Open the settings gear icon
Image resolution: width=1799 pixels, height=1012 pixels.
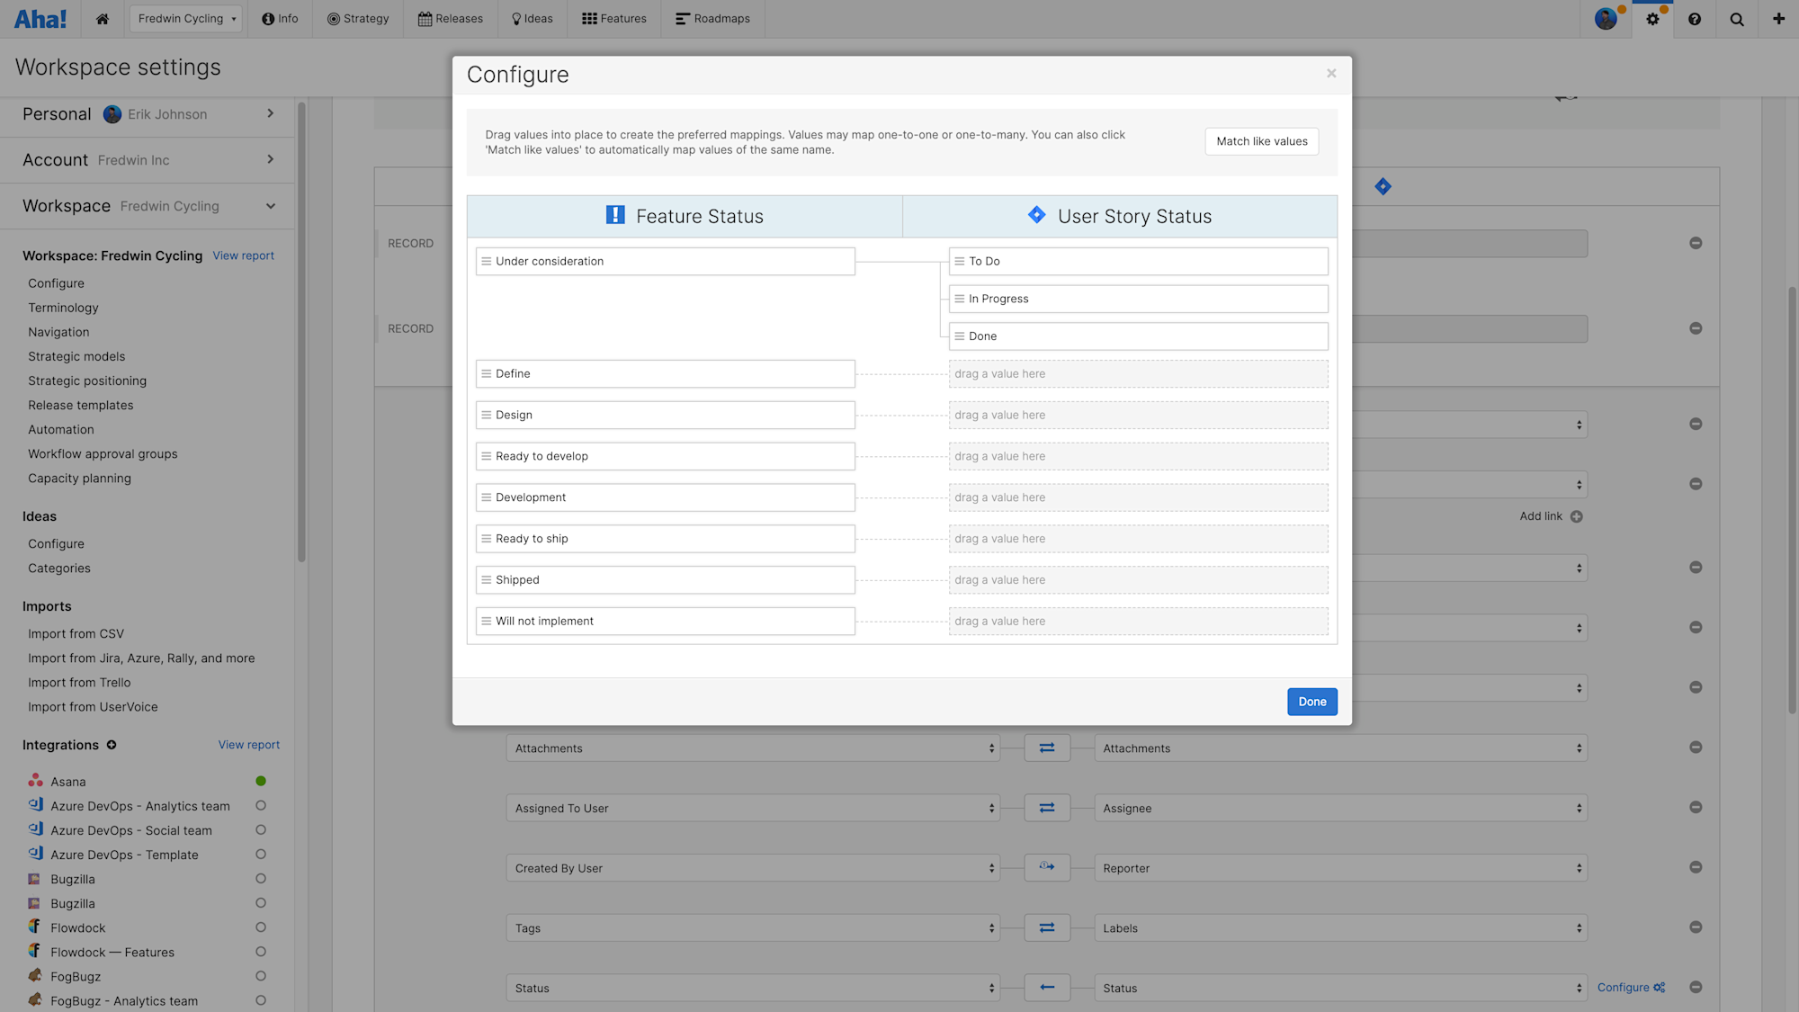pyautogui.click(x=1652, y=18)
